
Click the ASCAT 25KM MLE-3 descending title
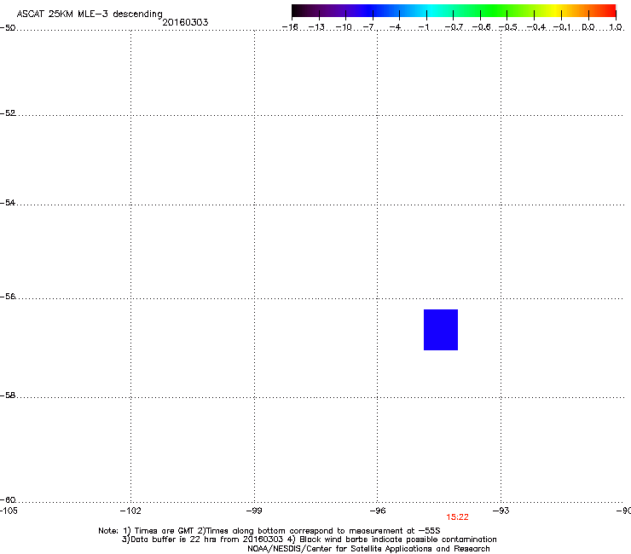click(x=90, y=14)
